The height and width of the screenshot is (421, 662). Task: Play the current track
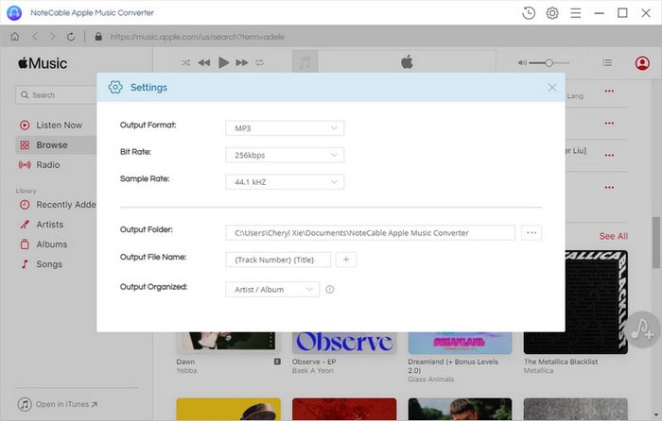coord(223,63)
